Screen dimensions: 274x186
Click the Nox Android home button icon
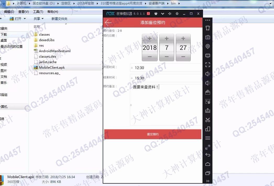click(208, 164)
